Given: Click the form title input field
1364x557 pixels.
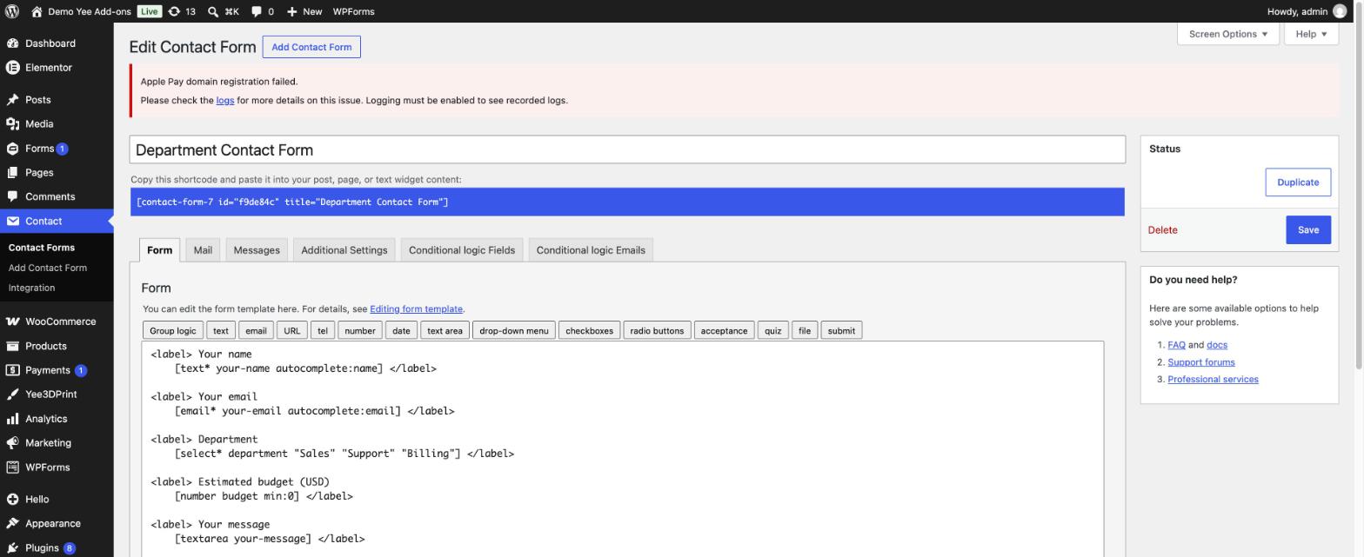Looking at the screenshot, I should [x=627, y=149].
